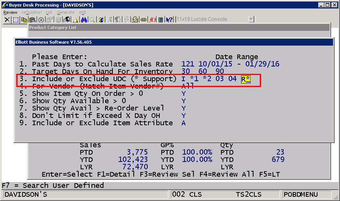Image resolution: width=340 pixels, height=201 pixels.
Task: Click the UDC value 04
Action: coord(233,79)
